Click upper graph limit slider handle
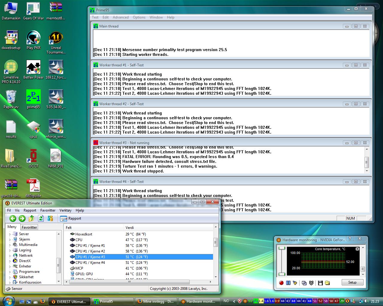This screenshot has width=383, height=306. (282, 248)
